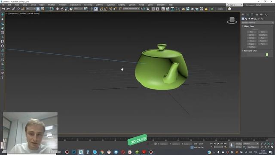
Task: Click the Plane primitive button
Action: pyautogui.click(x=263, y=44)
